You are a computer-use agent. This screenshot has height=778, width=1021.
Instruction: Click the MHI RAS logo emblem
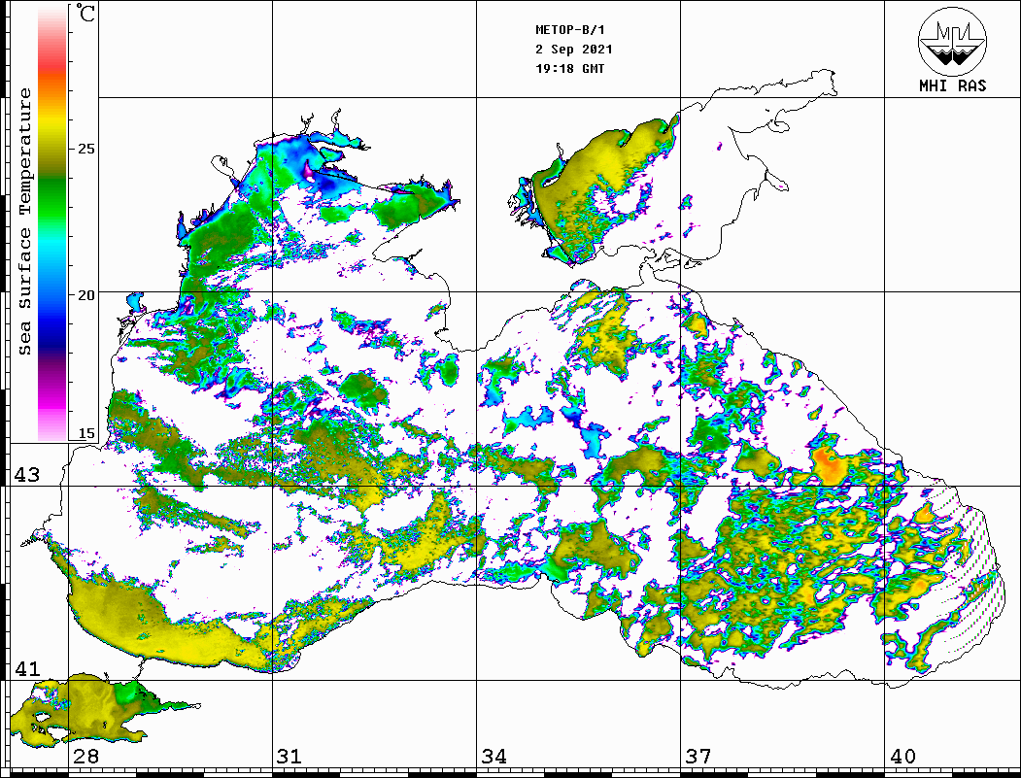[x=952, y=41]
